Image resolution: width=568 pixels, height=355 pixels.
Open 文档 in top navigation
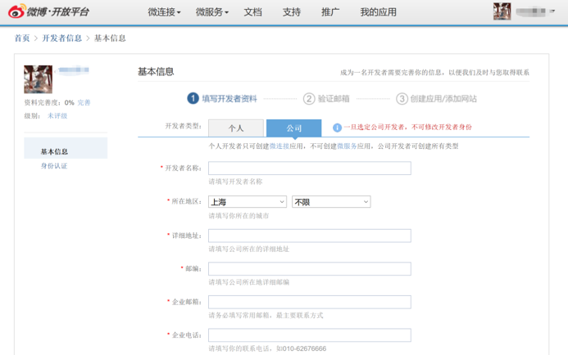[253, 12]
